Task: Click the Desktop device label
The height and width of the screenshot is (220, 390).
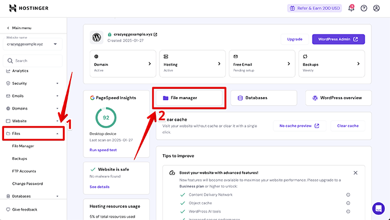Action: tap(103, 134)
